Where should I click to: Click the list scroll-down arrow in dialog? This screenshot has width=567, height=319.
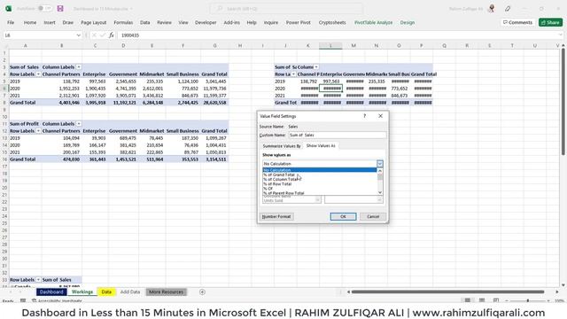coord(380,192)
